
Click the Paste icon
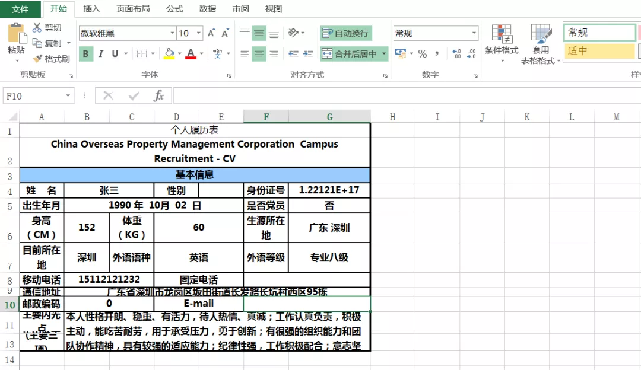coord(17,33)
